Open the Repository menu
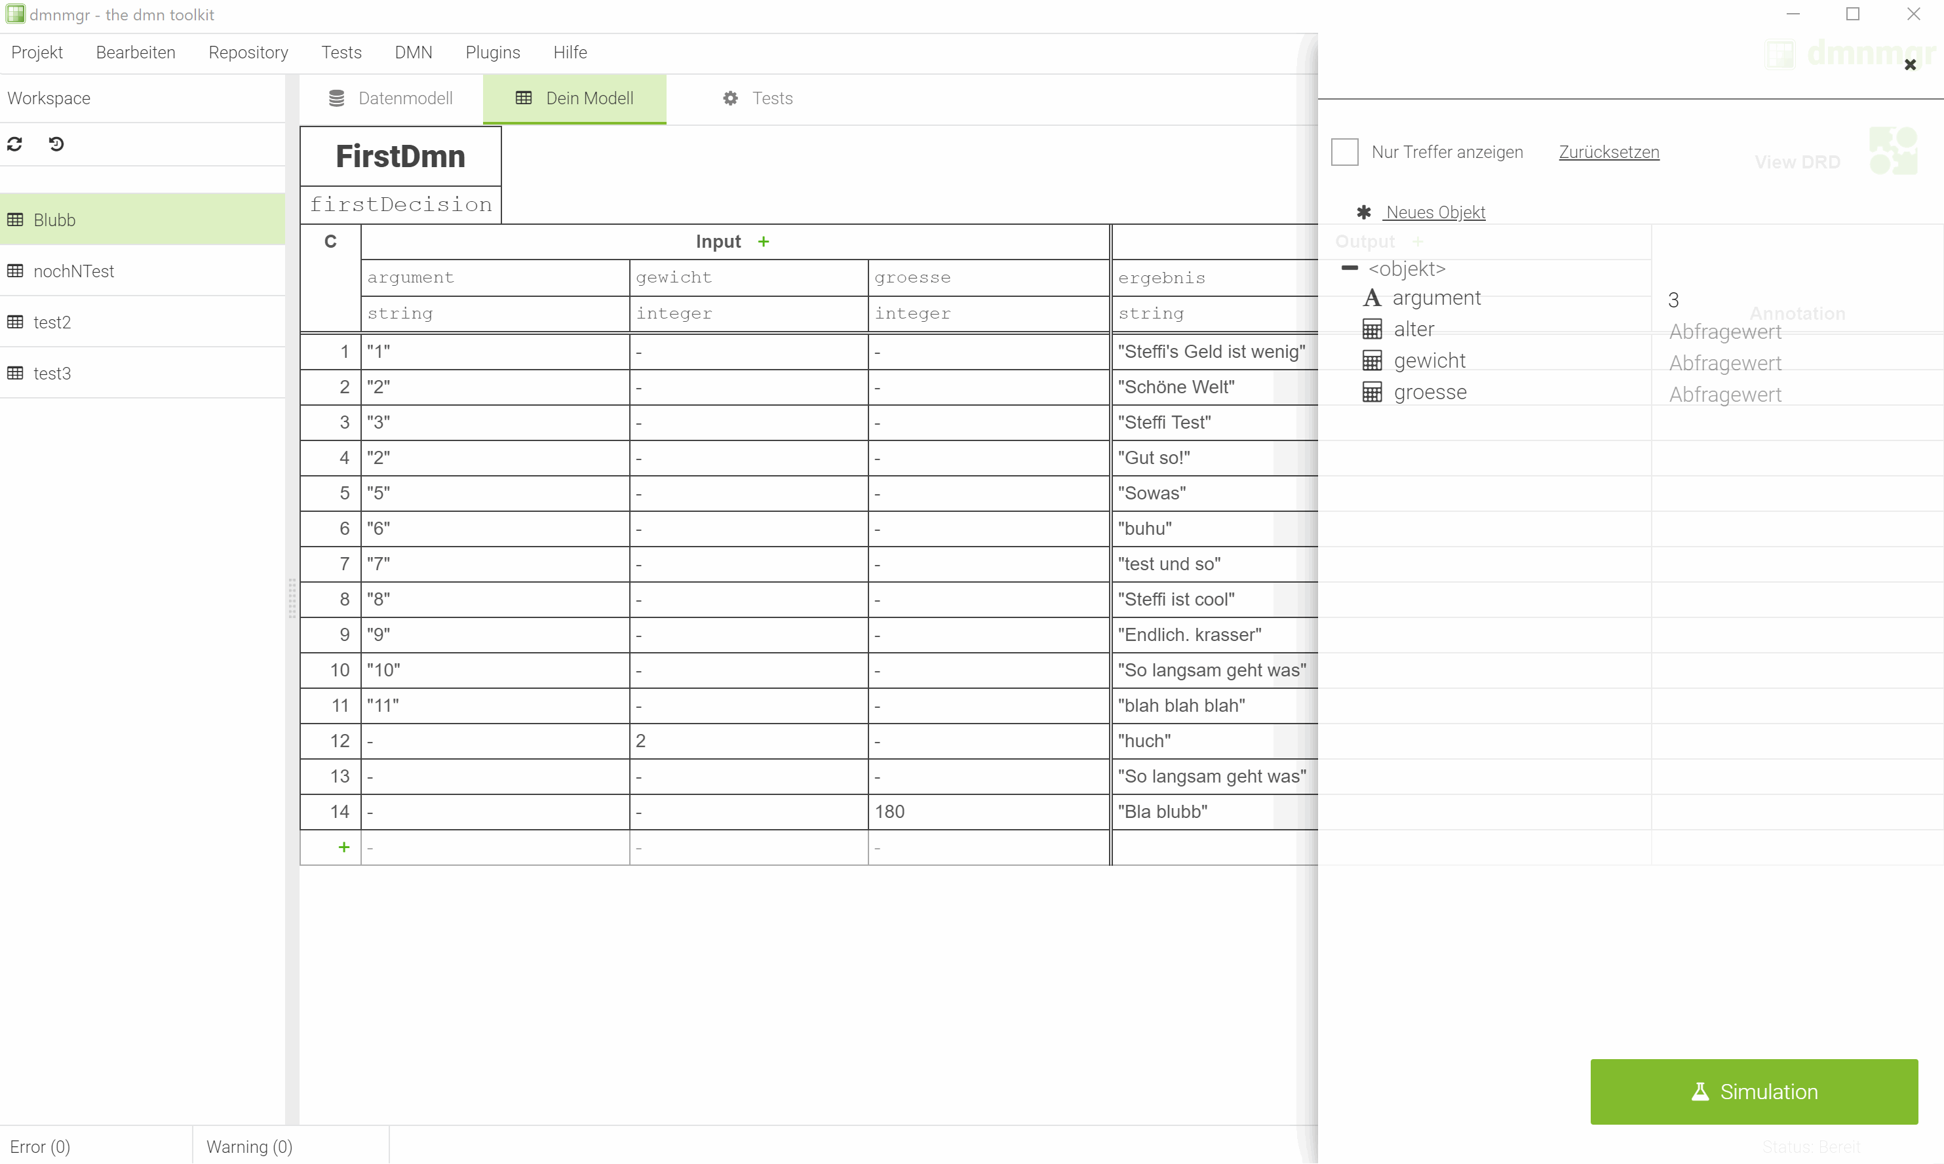 (248, 52)
